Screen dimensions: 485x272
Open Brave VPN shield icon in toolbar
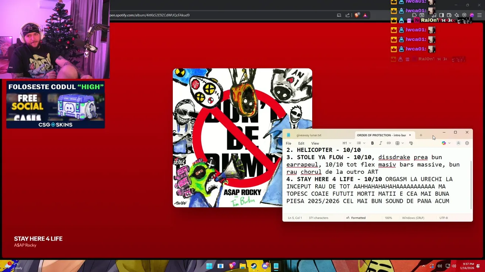[x=464, y=15]
